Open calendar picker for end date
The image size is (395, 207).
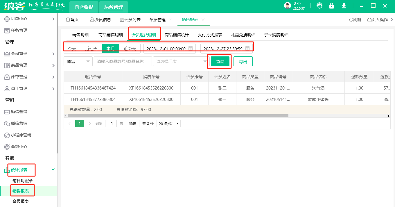point(247,49)
